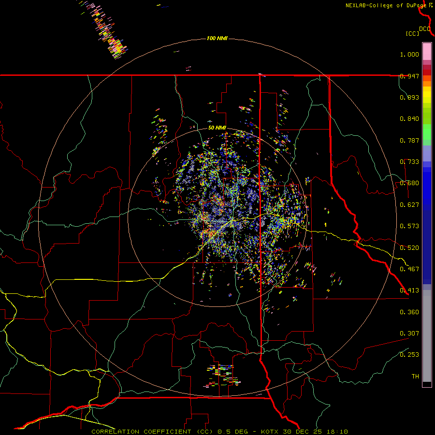
Task: Click the 50 NMI range ring label
Action: [x=217, y=128]
